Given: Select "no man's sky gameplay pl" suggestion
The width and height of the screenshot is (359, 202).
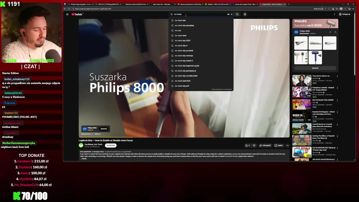Looking at the screenshot, I should pyautogui.click(x=201, y=71).
